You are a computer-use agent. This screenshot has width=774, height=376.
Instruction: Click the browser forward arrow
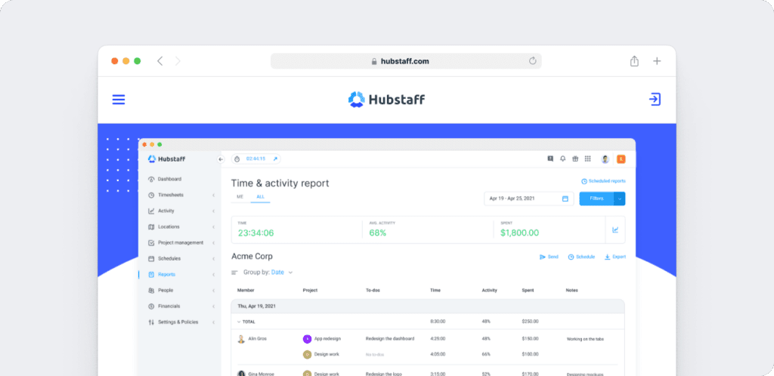click(x=178, y=61)
